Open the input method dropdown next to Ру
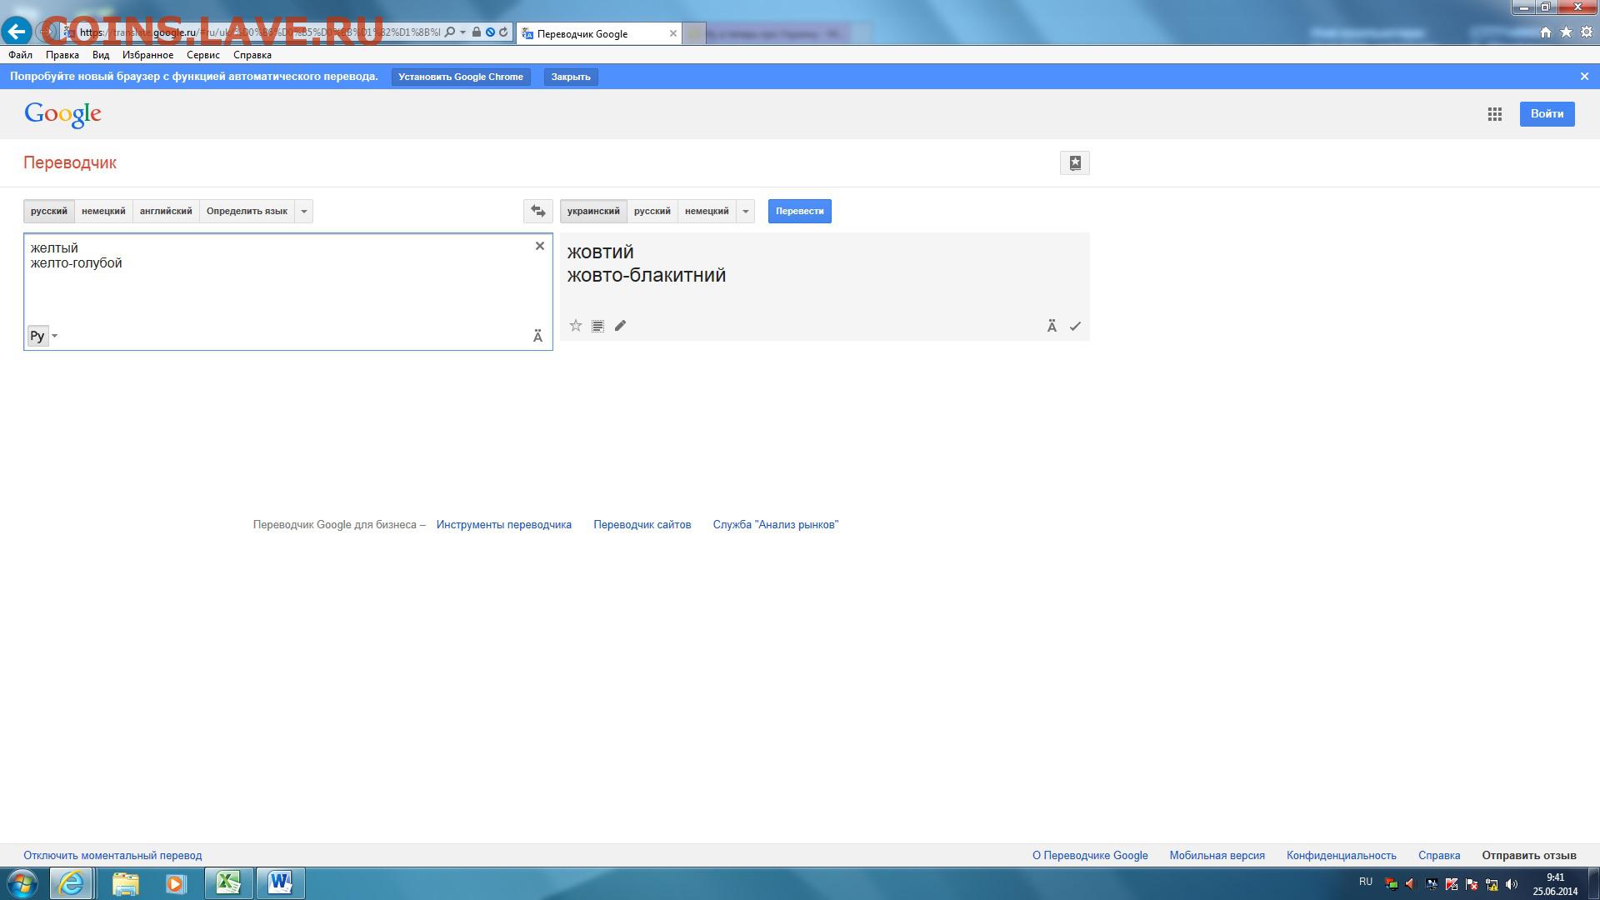Image resolution: width=1600 pixels, height=900 pixels. point(55,336)
